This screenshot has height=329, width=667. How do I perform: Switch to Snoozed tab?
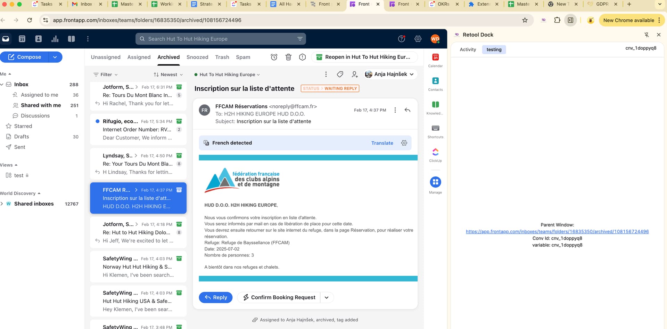197,57
